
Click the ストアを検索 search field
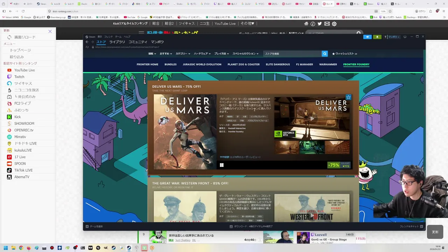click(293, 54)
